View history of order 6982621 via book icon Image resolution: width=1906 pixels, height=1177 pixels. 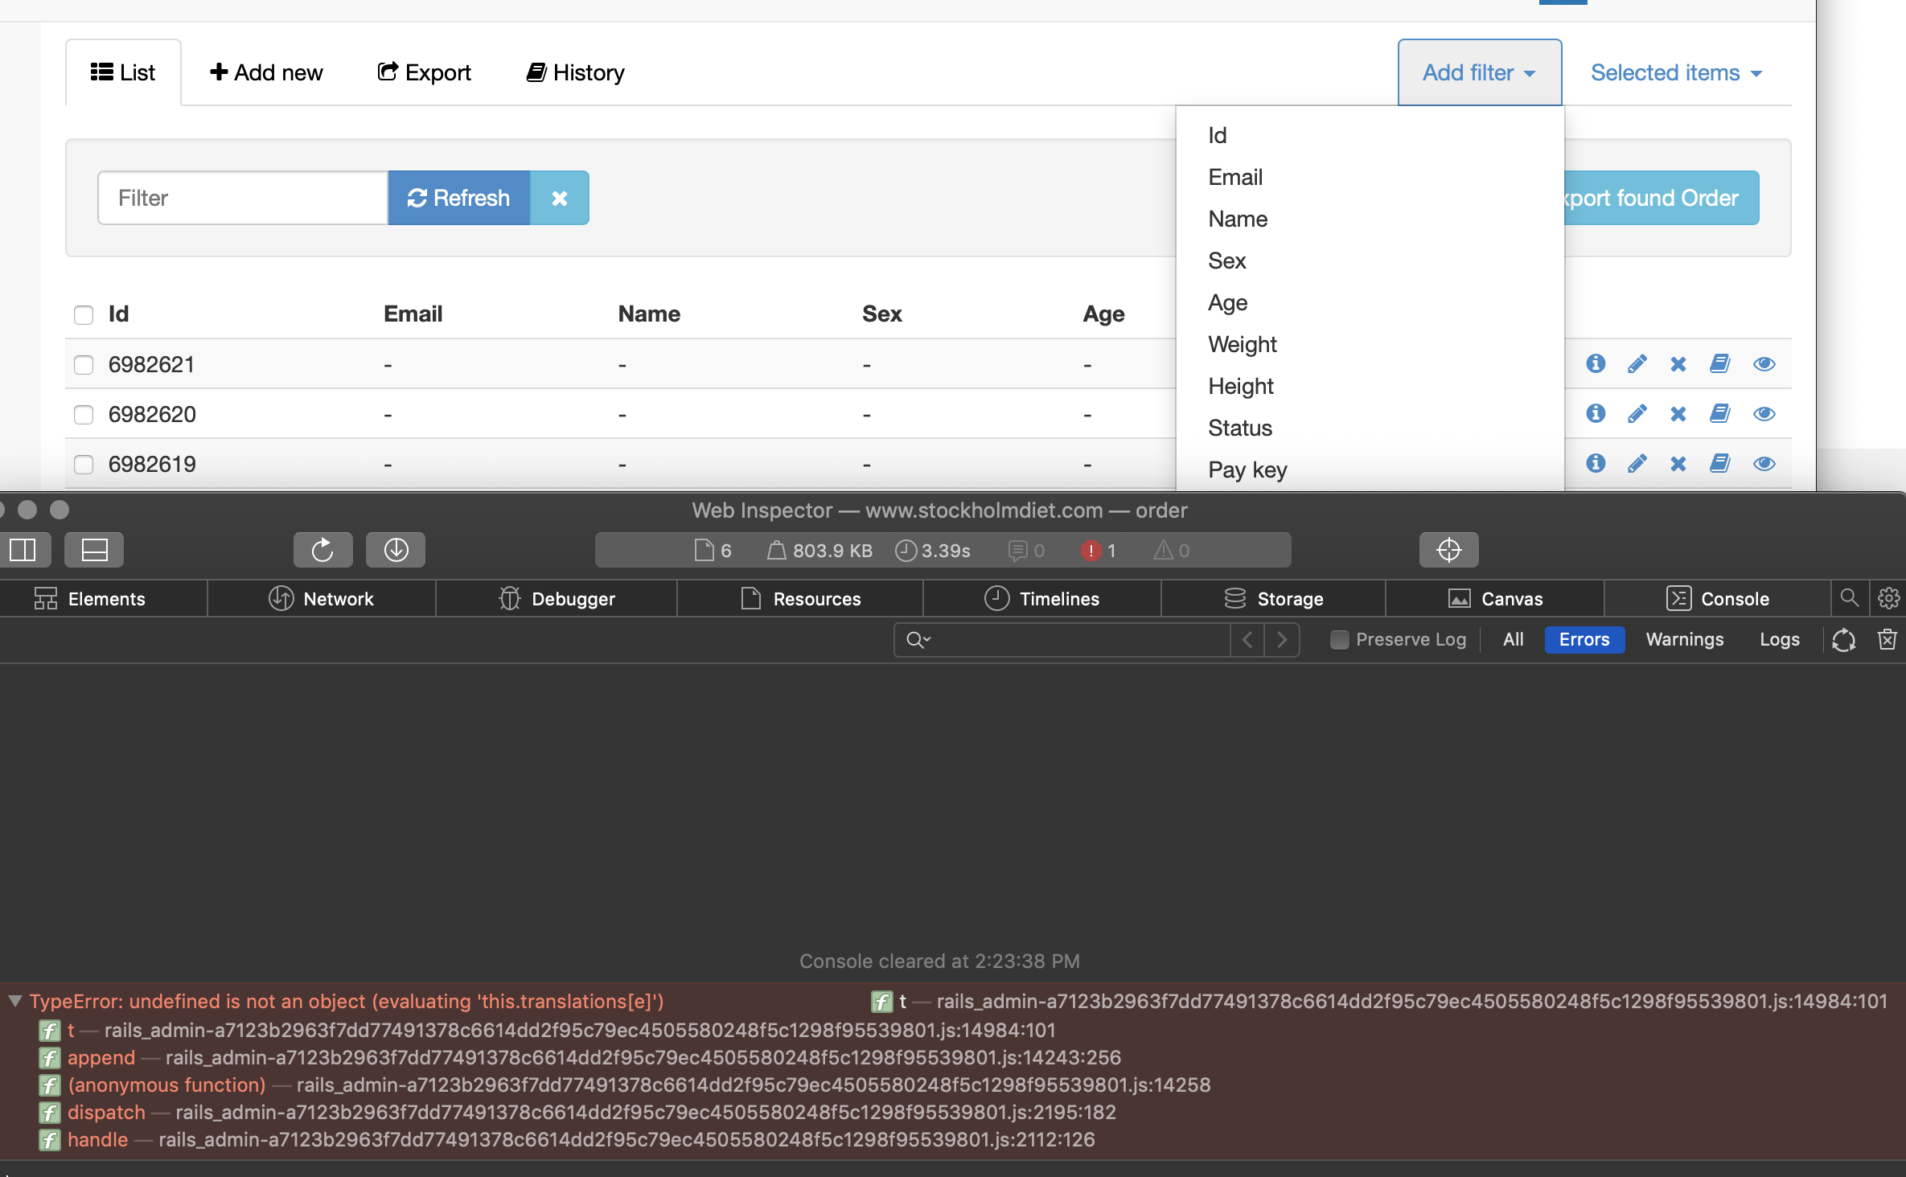(1720, 363)
